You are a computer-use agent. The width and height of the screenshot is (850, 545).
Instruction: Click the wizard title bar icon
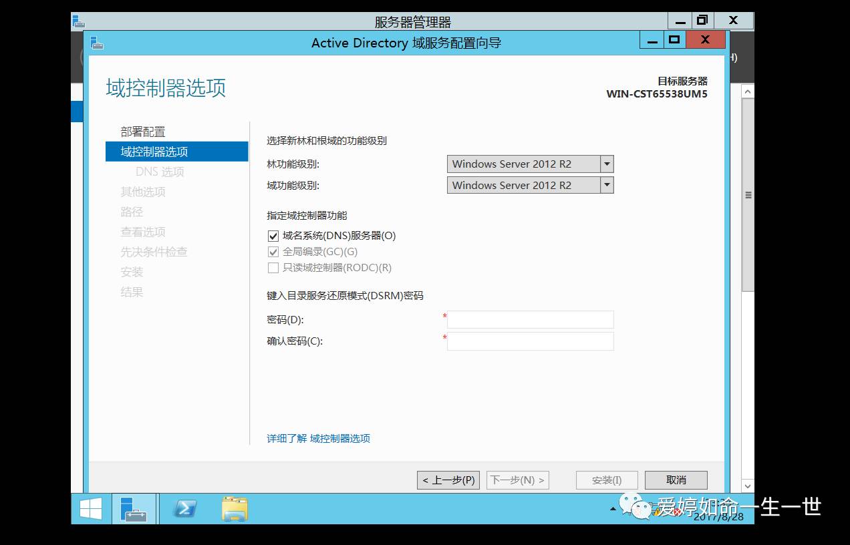(x=97, y=43)
